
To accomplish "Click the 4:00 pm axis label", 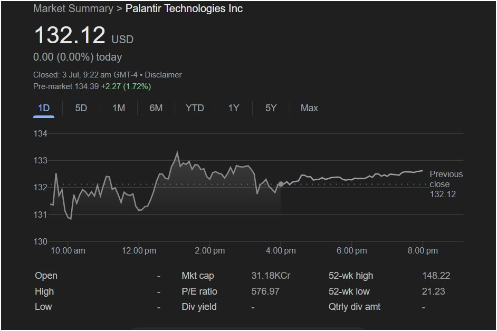I will tap(281, 251).
